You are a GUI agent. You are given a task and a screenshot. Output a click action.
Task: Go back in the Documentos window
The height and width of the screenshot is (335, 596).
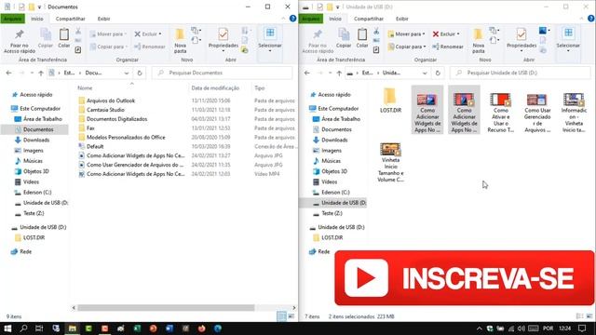8,73
